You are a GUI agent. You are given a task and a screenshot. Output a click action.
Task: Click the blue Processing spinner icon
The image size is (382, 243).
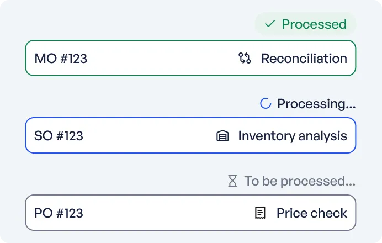[x=266, y=104]
